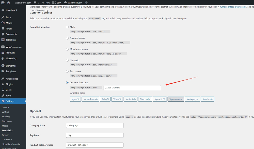Open Reading settings submenu
The width and height of the screenshot is (254, 149).
point(6,117)
